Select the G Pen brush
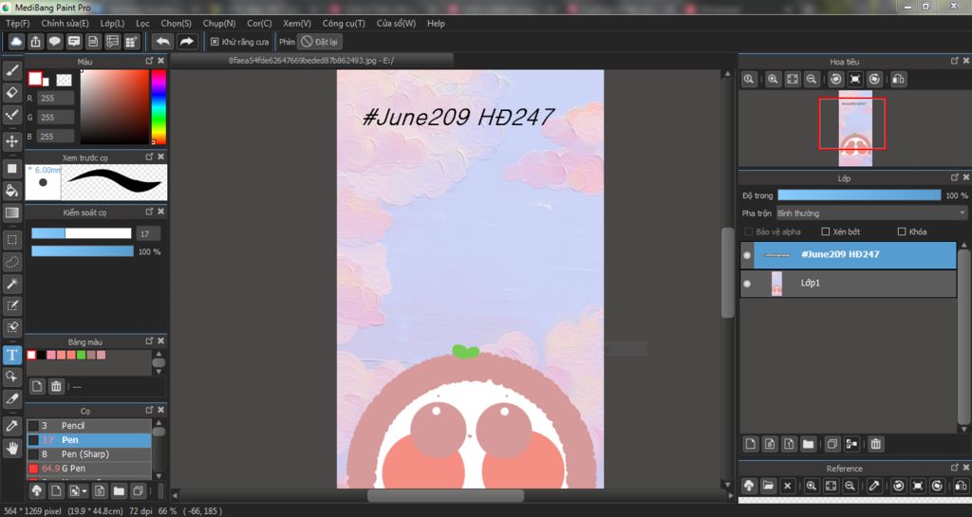972x517 pixels. click(x=88, y=468)
